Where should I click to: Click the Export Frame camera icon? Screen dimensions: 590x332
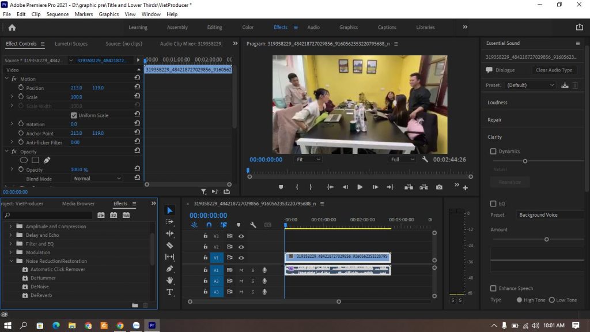click(x=439, y=187)
